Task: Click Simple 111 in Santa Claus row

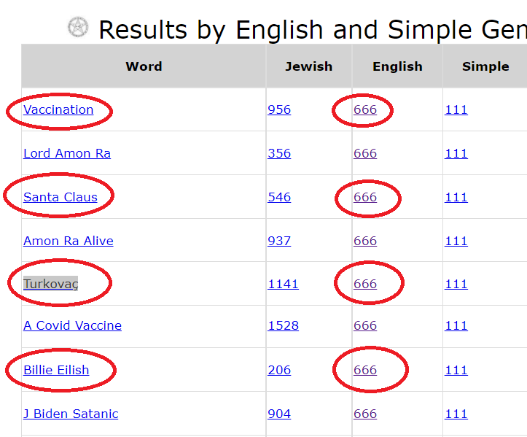Action: 456,197
